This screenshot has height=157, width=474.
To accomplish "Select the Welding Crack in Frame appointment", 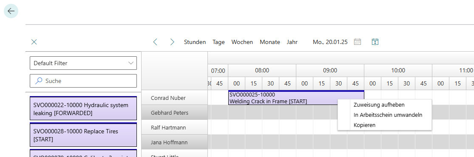I will click(x=296, y=98).
